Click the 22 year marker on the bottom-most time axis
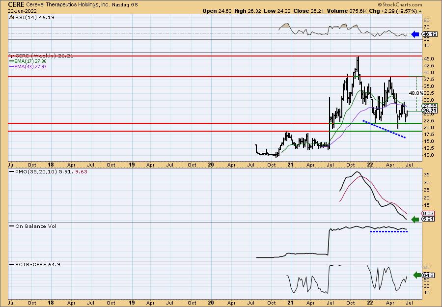This screenshot has height=307, width=442. [370, 303]
